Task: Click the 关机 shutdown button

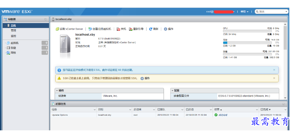Action: 121,29
